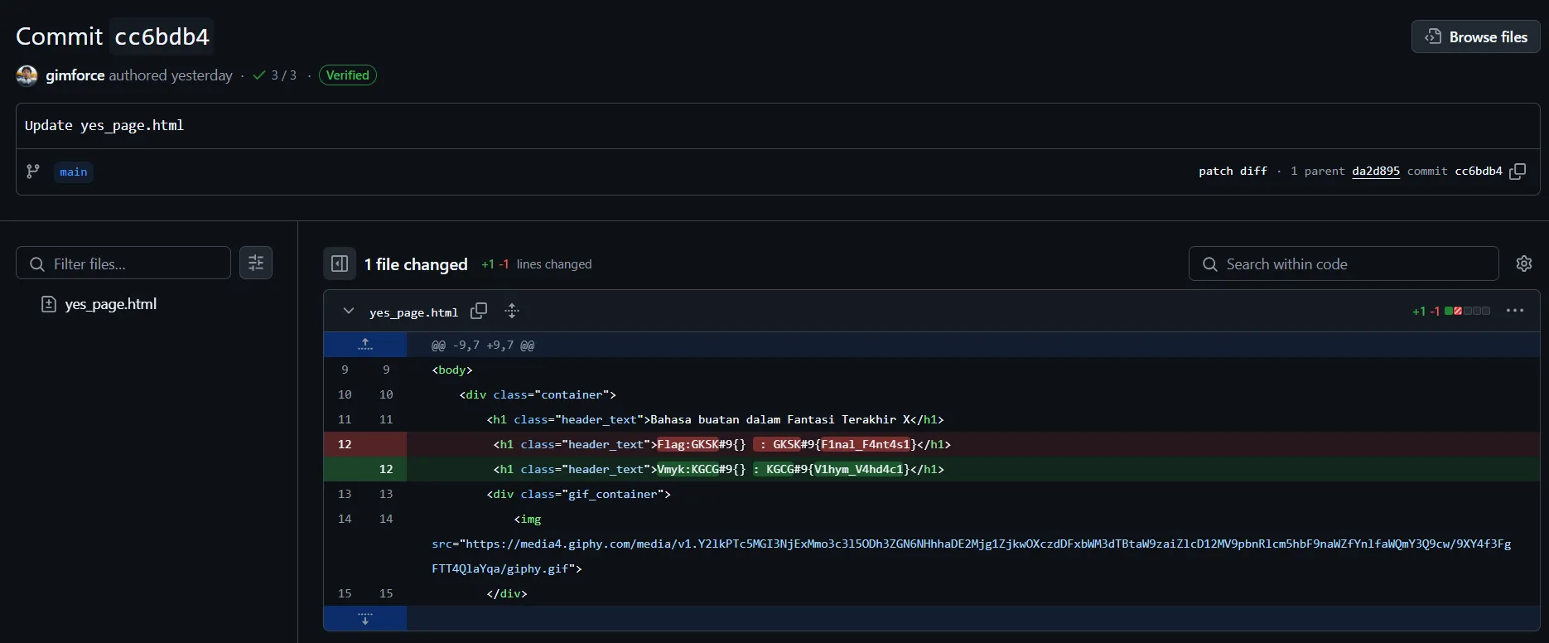This screenshot has height=643, width=1549.
Task: Expand diff lines downward
Action: [365, 619]
